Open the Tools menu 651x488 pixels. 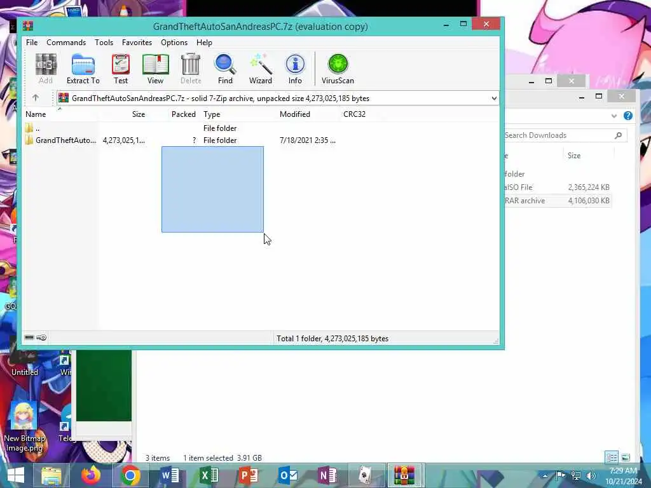(104, 43)
